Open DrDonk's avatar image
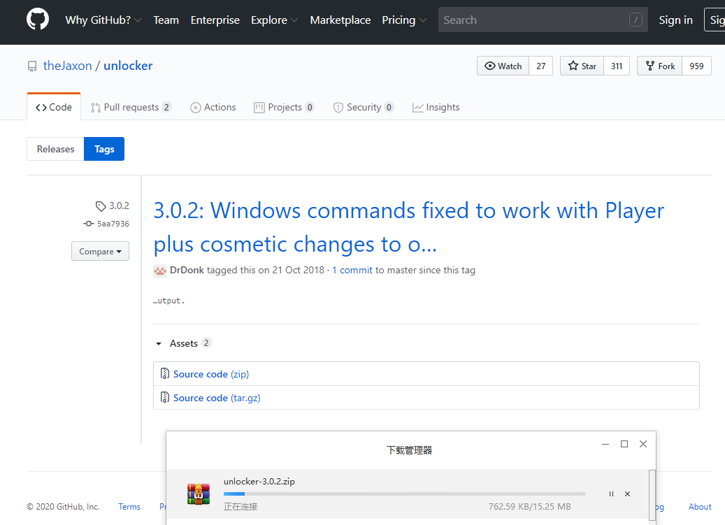The height and width of the screenshot is (525, 725). point(160,271)
